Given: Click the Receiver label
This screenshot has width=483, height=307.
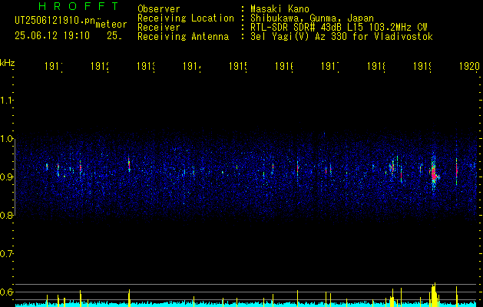Looking at the screenshot, I should [x=159, y=28].
